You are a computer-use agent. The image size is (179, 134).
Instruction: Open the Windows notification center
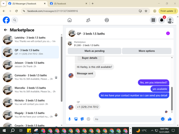(x=173, y=130)
